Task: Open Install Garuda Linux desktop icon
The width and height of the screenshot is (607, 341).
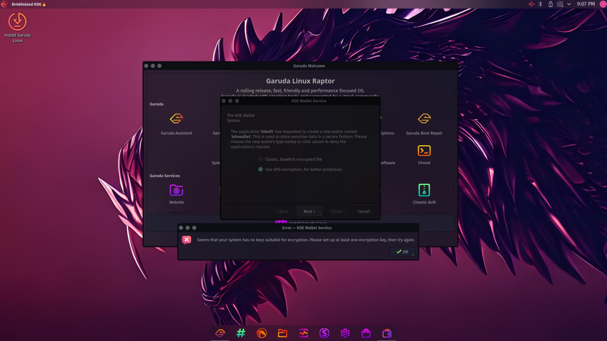Action: (x=17, y=27)
